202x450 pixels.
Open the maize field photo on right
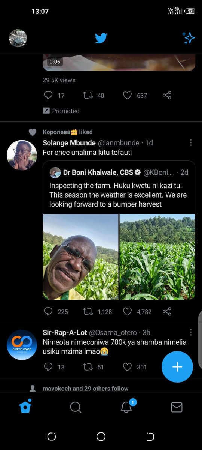(157, 257)
